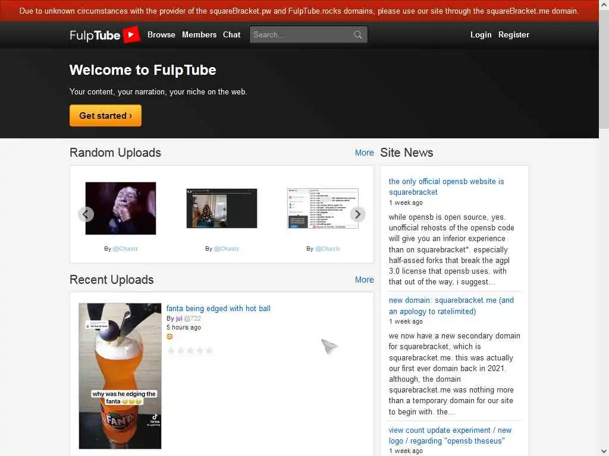Open @Chaziz link under first random upload

(x=125, y=249)
